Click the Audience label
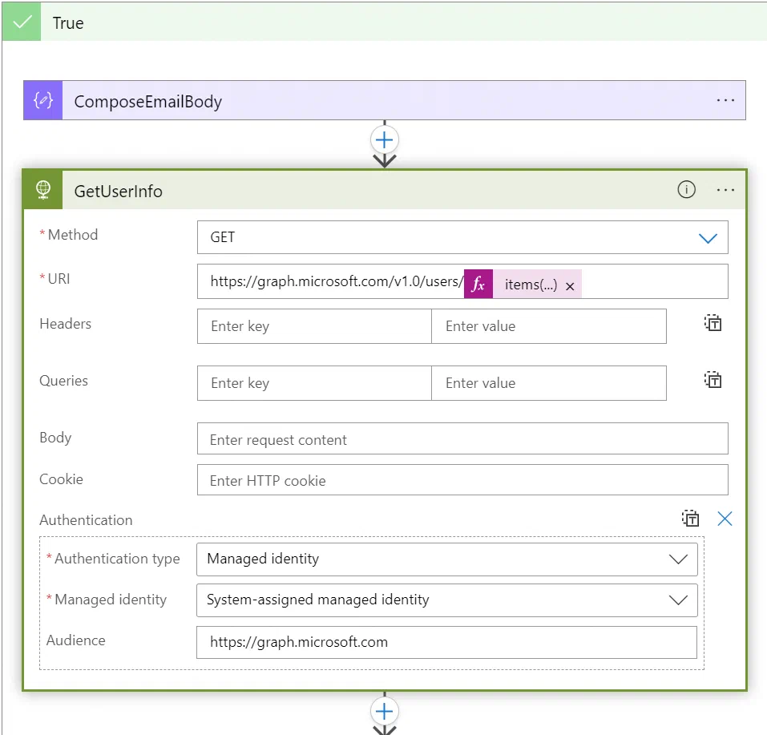Screen dimensions: 767x735 pyautogui.click(x=76, y=640)
